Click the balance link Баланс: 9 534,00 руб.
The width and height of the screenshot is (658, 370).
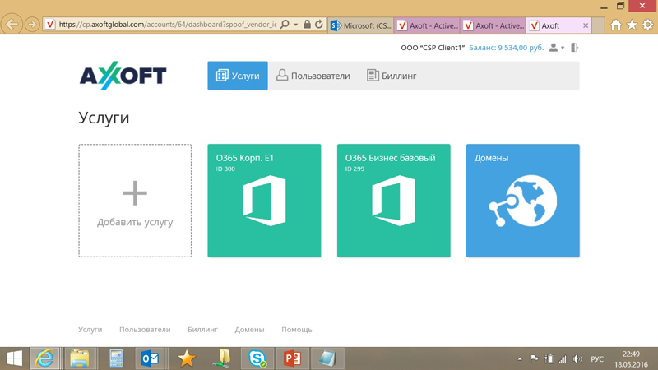point(506,48)
